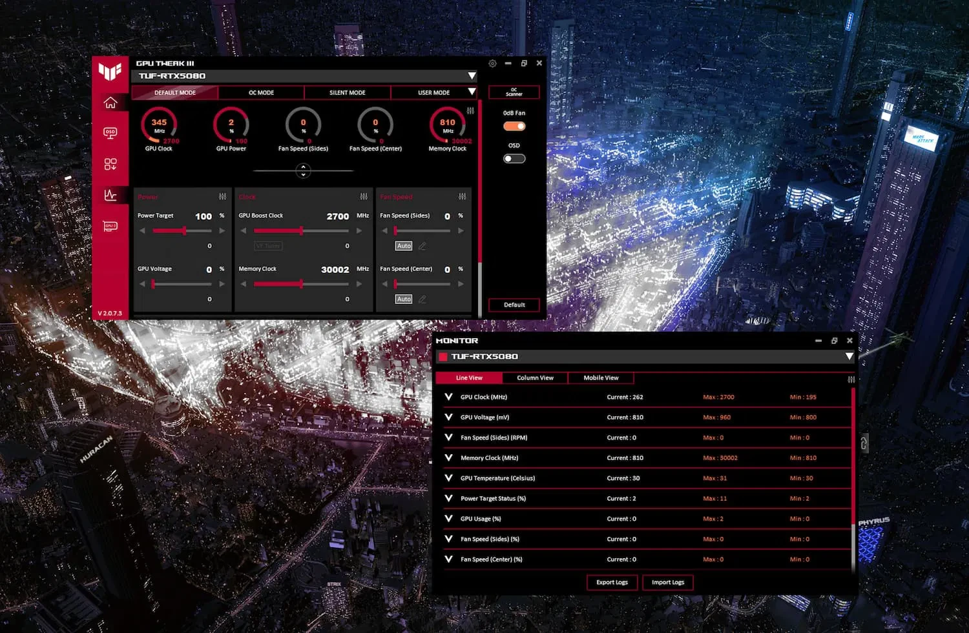Open the OSD settings from the sidebar
969x633 pixels.
pyautogui.click(x=110, y=133)
